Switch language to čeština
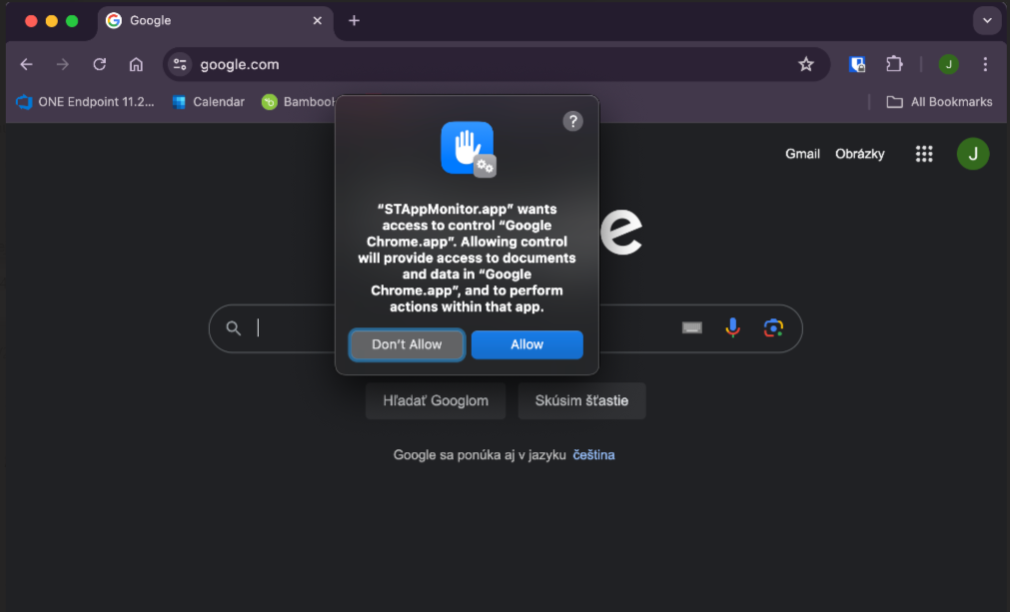Viewport: 1010px width, 612px height. pos(593,455)
